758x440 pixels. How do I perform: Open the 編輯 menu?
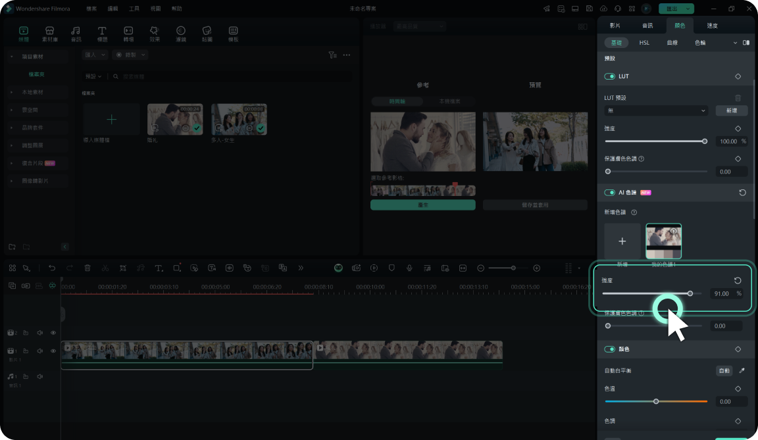[113, 9]
